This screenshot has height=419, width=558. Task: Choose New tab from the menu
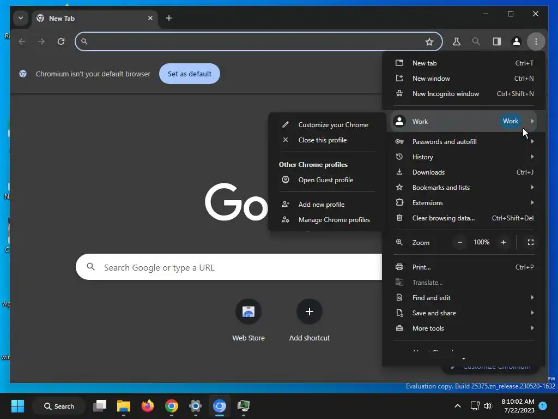[x=464, y=63]
